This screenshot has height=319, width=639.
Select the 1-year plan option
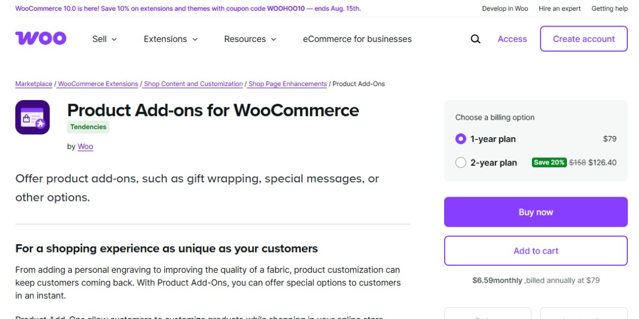click(x=461, y=139)
